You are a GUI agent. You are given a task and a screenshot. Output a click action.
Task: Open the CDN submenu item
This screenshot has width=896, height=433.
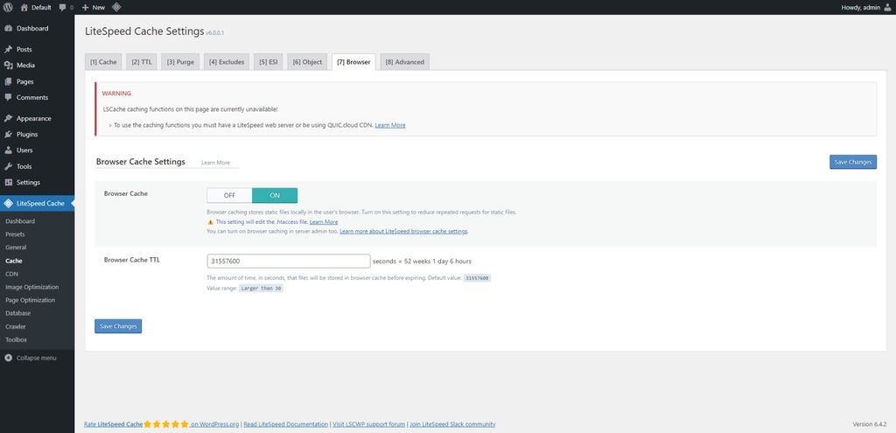pos(11,274)
